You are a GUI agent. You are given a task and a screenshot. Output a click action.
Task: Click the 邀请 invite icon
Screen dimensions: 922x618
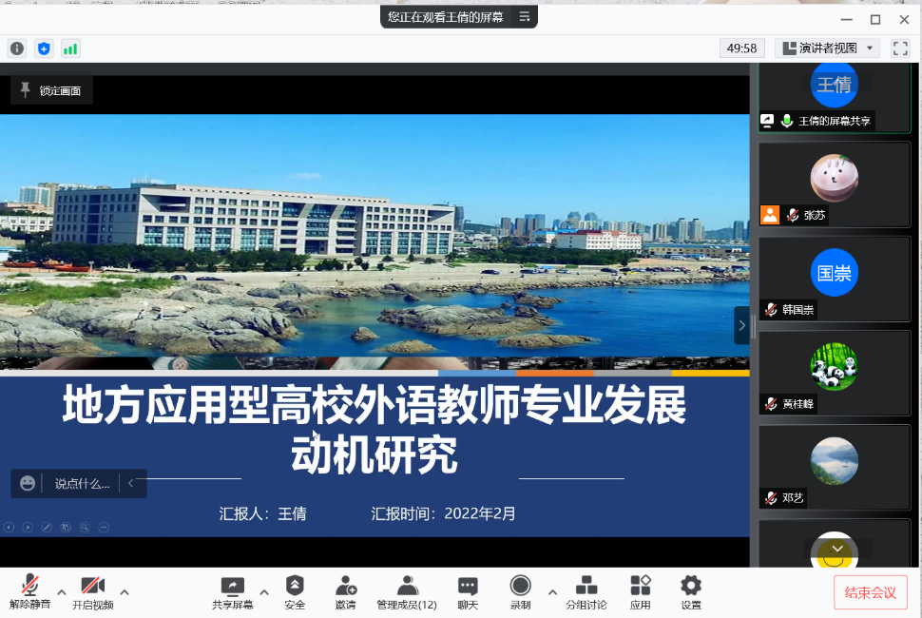(346, 587)
